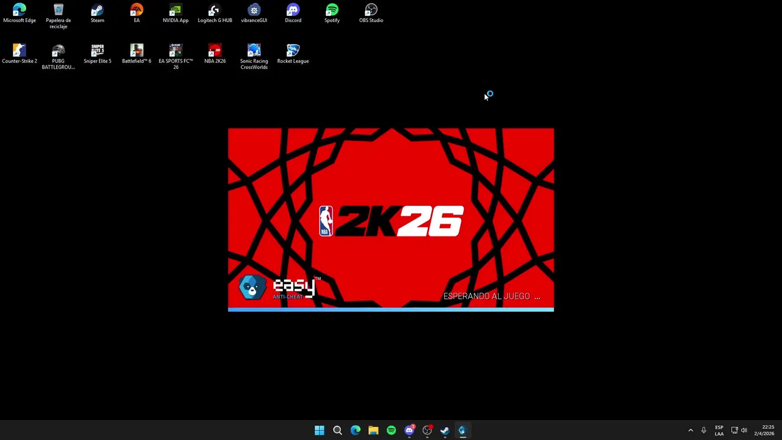Click the blue loading progress bar

(x=391, y=310)
